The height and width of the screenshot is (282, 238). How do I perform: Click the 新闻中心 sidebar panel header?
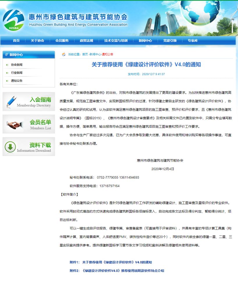coord(29,55)
